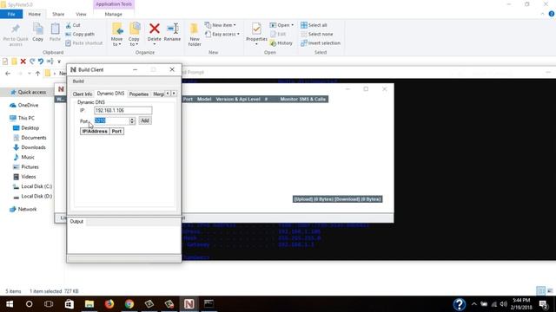
Task: Open recent locations dropdown arrow
Action: [29, 74]
